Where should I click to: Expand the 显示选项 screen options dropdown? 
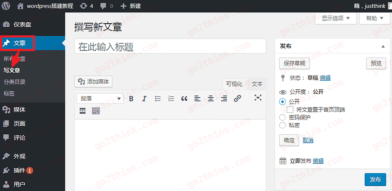(x=336, y=18)
